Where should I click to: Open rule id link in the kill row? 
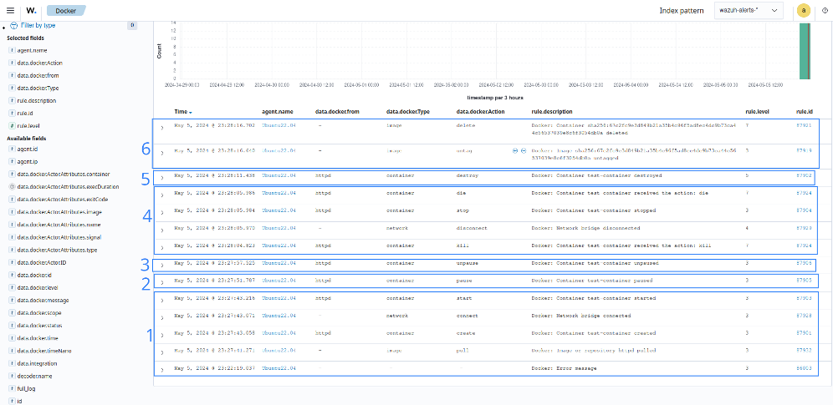pos(804,246)
